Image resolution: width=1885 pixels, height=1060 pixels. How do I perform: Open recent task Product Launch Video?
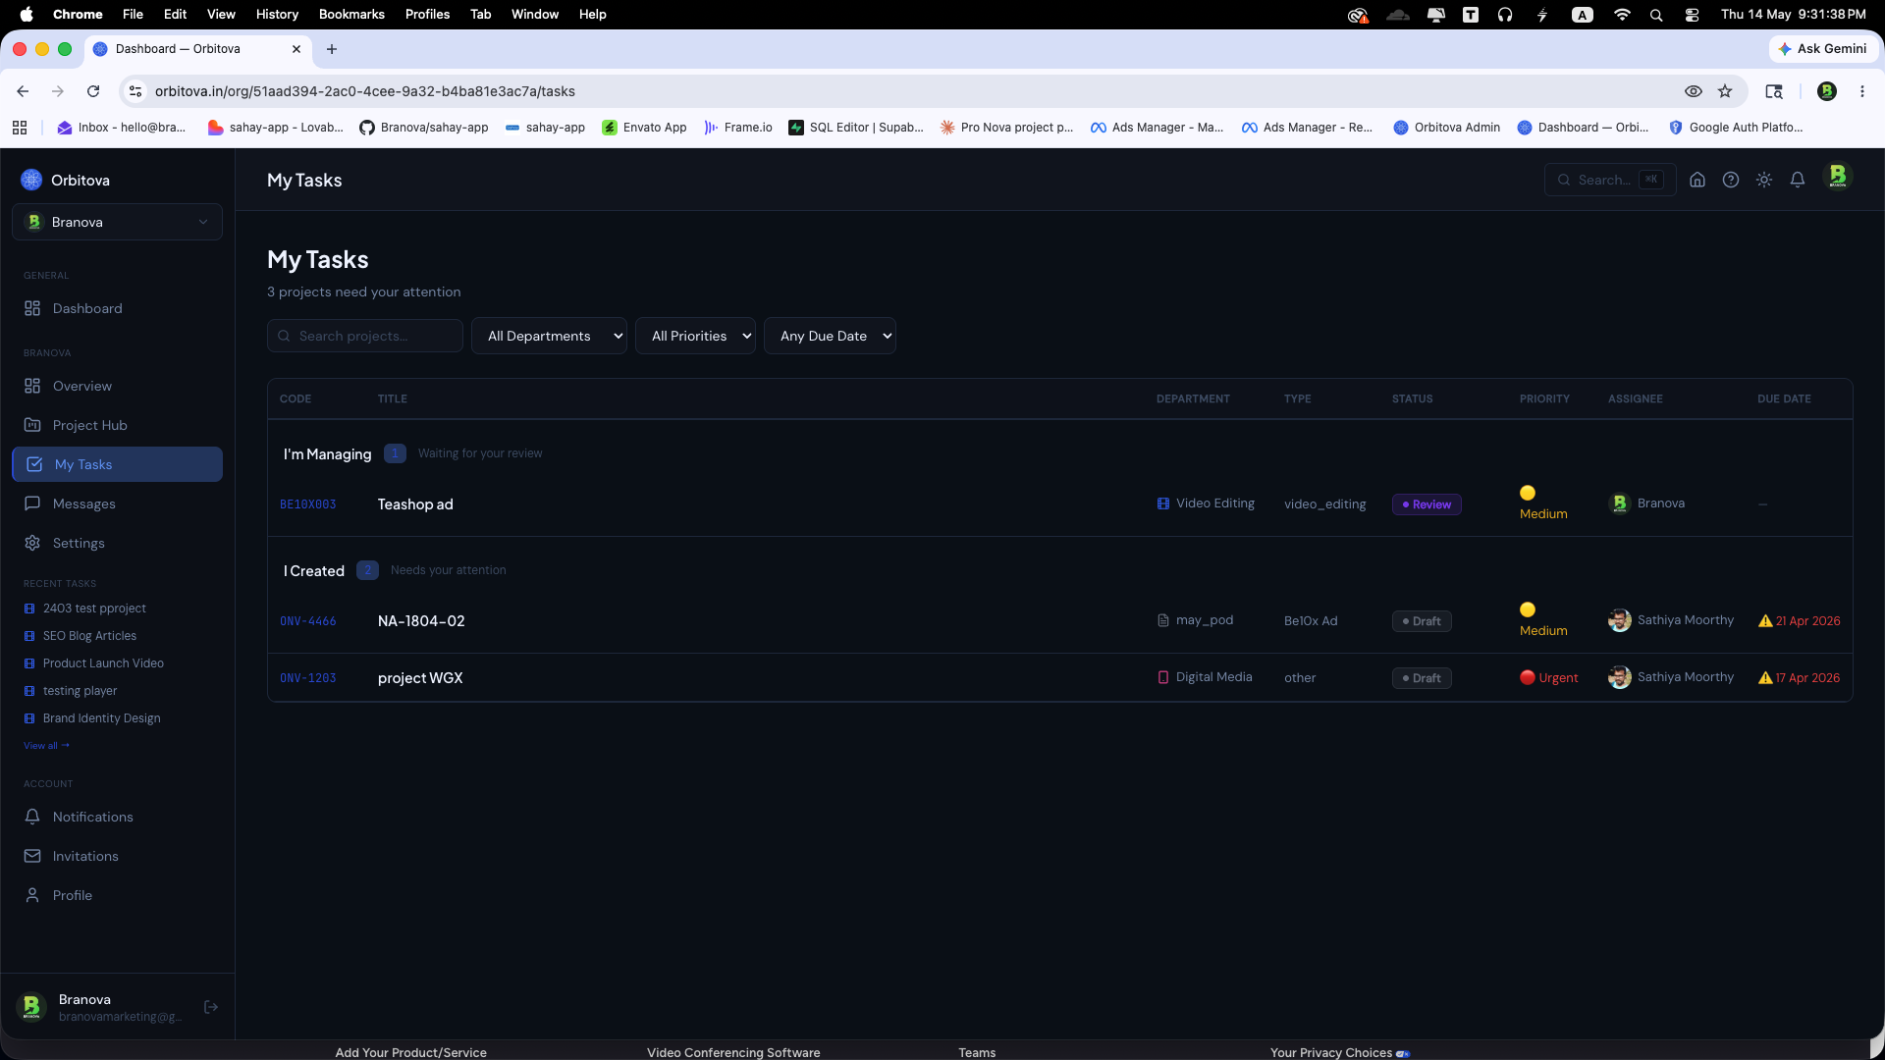[x=103, y=663]
